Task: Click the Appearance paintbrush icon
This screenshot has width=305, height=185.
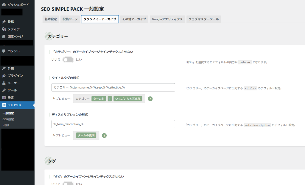Action: pos(4,68)
